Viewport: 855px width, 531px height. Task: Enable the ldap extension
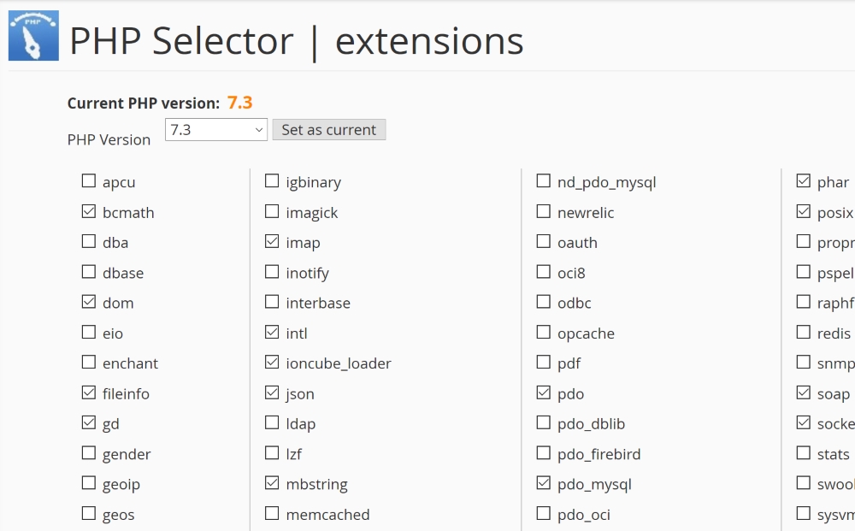point(272,422)
